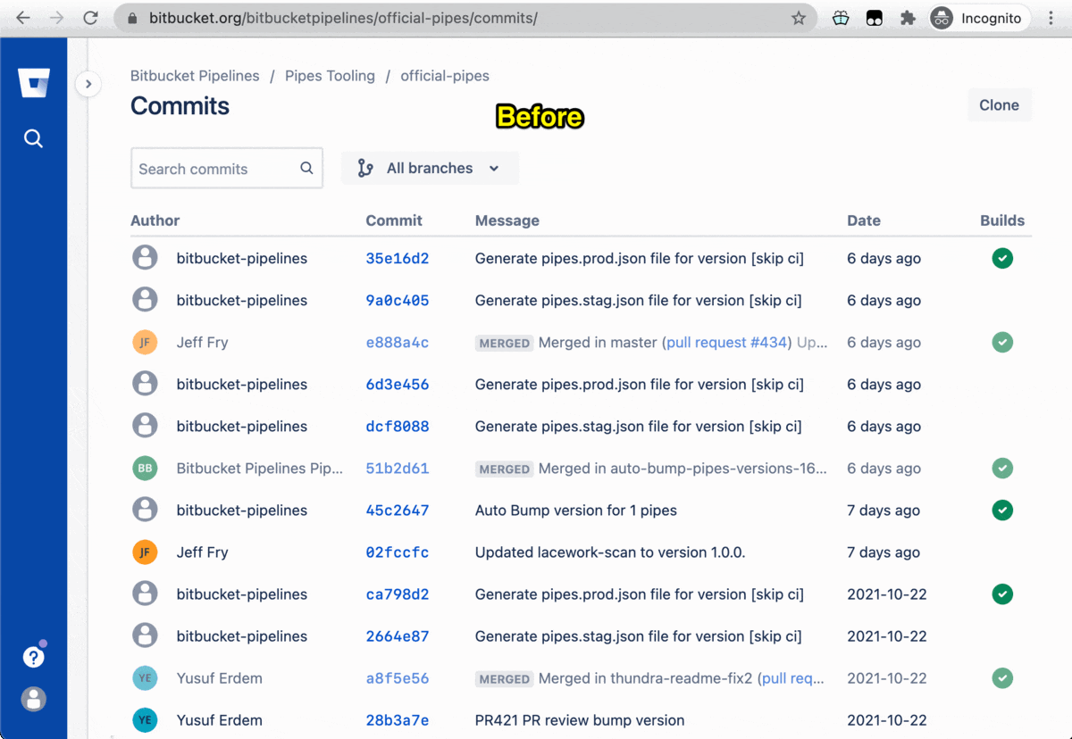Click the profile avatar at sidebar bottom
The height and width of the screenshot is (739, 1072).
33,699
